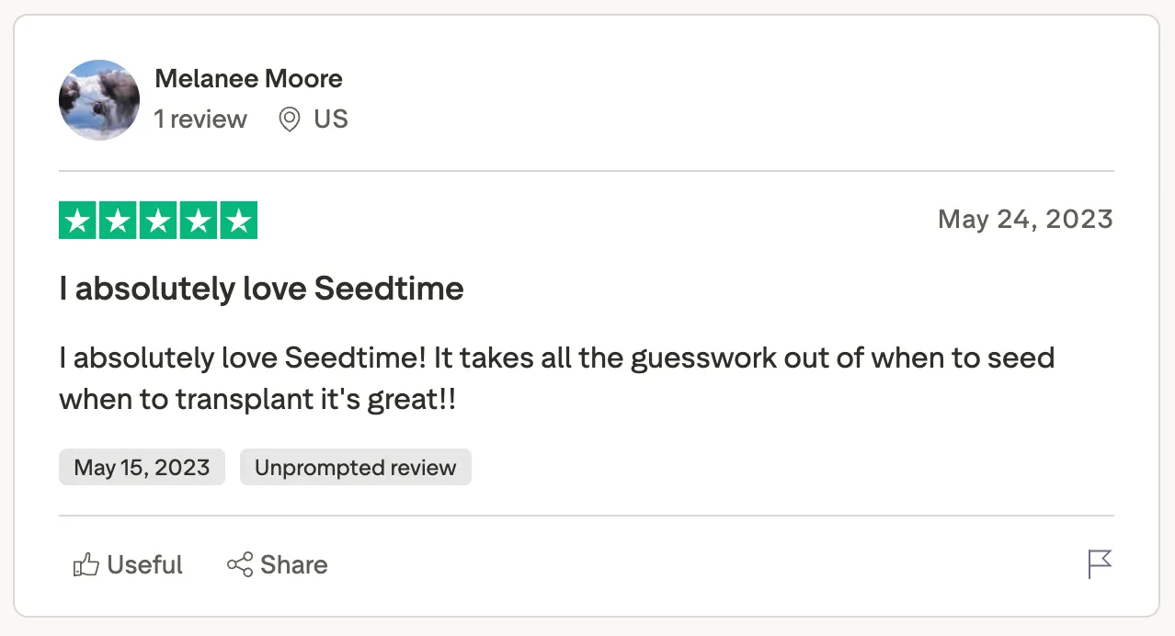The height and width of the screenshot is (636, 1175).
Task: Click the US country label
Action: point(331,119)
